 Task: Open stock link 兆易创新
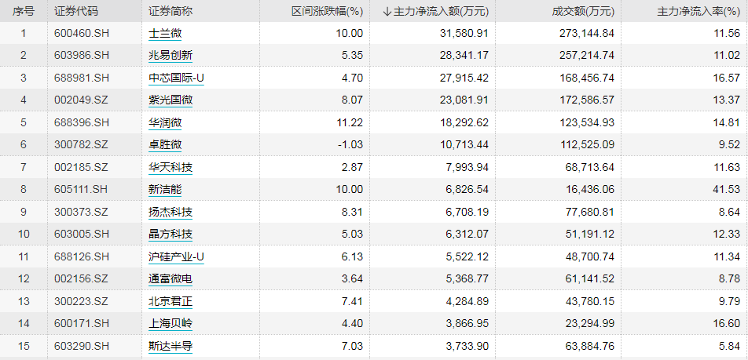pos(170,56)
